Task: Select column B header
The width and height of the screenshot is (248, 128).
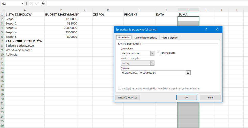Action: tap(61, 10)
